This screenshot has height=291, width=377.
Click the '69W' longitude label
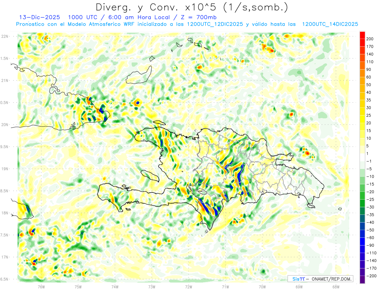tap(299, 287)
